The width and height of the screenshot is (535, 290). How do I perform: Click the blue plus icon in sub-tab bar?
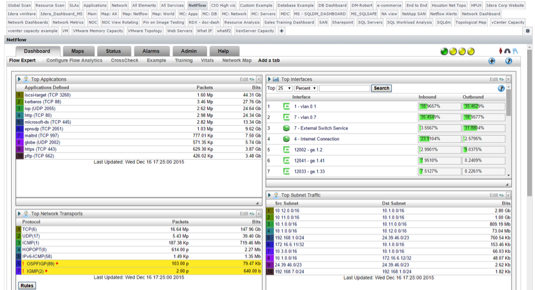tap(491, 61)
